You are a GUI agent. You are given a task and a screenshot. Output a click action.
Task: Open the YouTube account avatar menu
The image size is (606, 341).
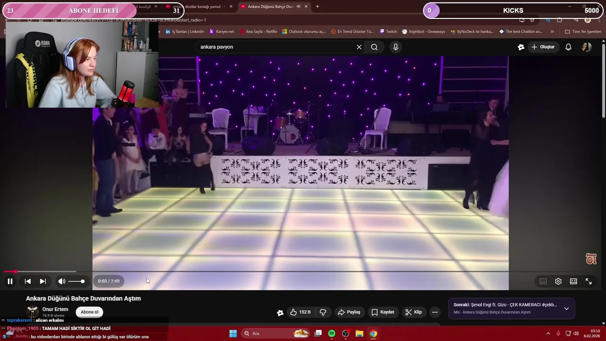coord(587,47)
